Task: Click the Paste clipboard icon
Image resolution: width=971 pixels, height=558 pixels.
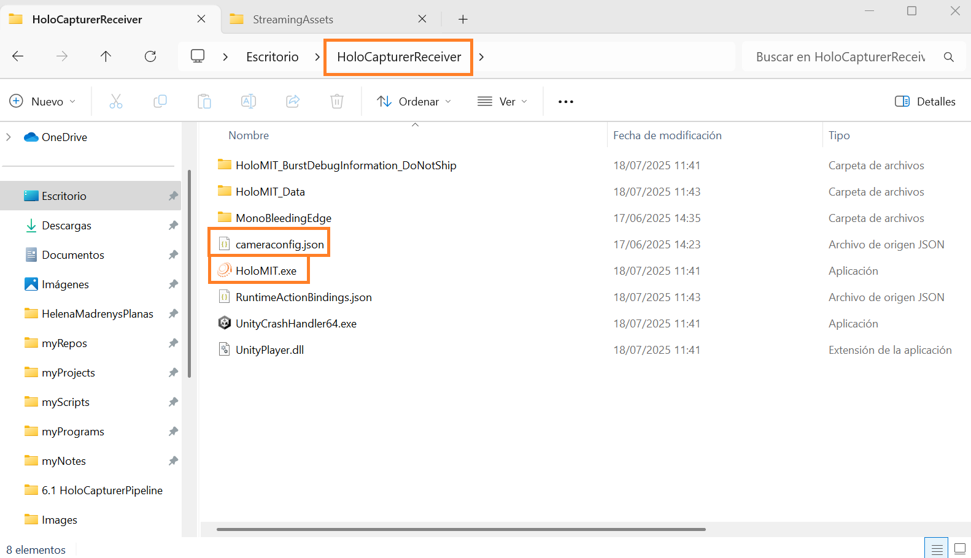Action: (204, 101)
